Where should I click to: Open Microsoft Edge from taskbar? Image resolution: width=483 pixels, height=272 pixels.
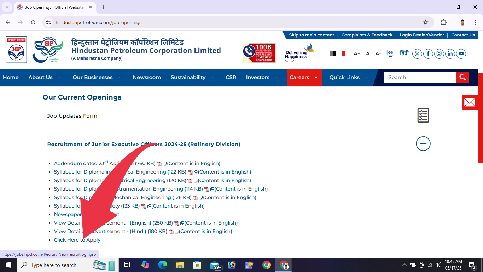(x=163, y=265)
